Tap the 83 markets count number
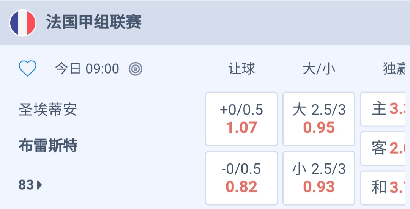Image resolution: width=410 pixels, height=209 pixels. [26, 185]
